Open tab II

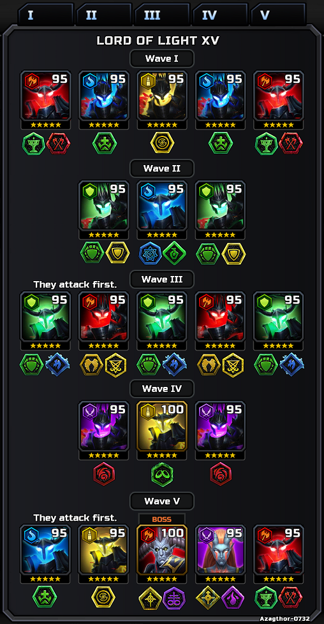(x=104, y=15)
